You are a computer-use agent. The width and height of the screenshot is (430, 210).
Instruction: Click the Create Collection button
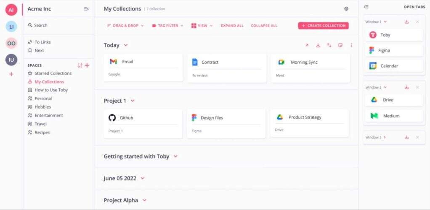point(323,26)
